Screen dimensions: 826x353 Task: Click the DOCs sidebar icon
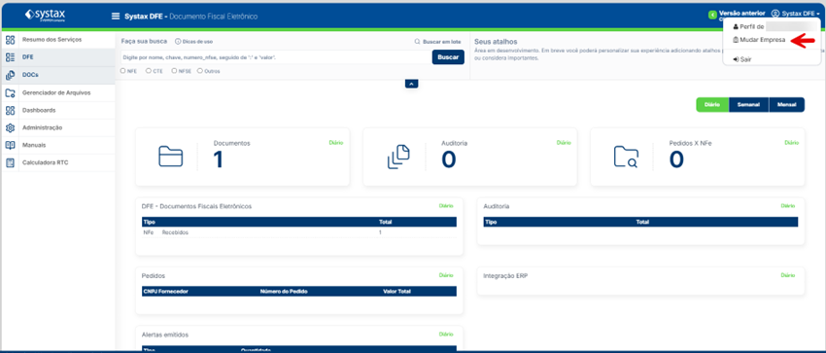click(10, 75)
